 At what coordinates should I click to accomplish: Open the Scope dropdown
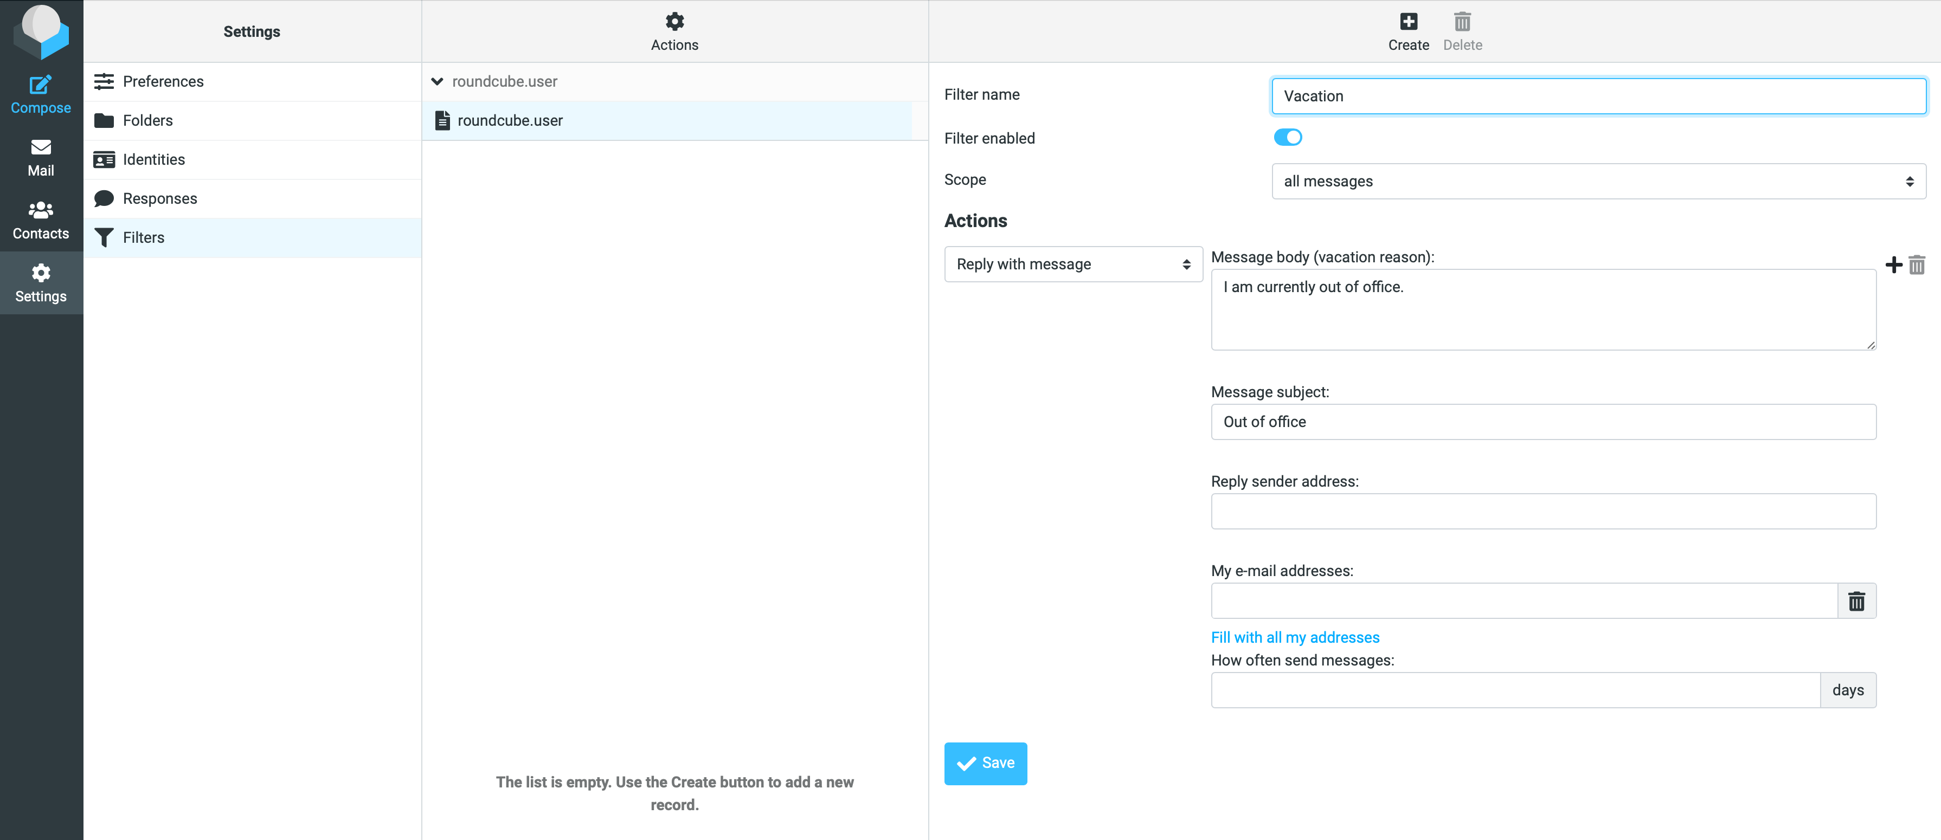(1598, 181)
